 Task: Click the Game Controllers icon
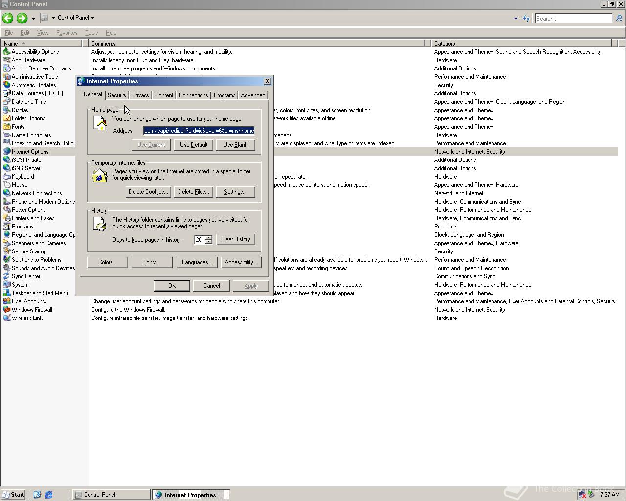pyautogui.click(x=6, y=135)
